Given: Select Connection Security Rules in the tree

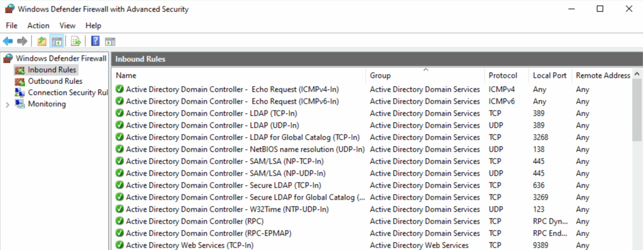Looking at the screenshot, I should point(67,93).
